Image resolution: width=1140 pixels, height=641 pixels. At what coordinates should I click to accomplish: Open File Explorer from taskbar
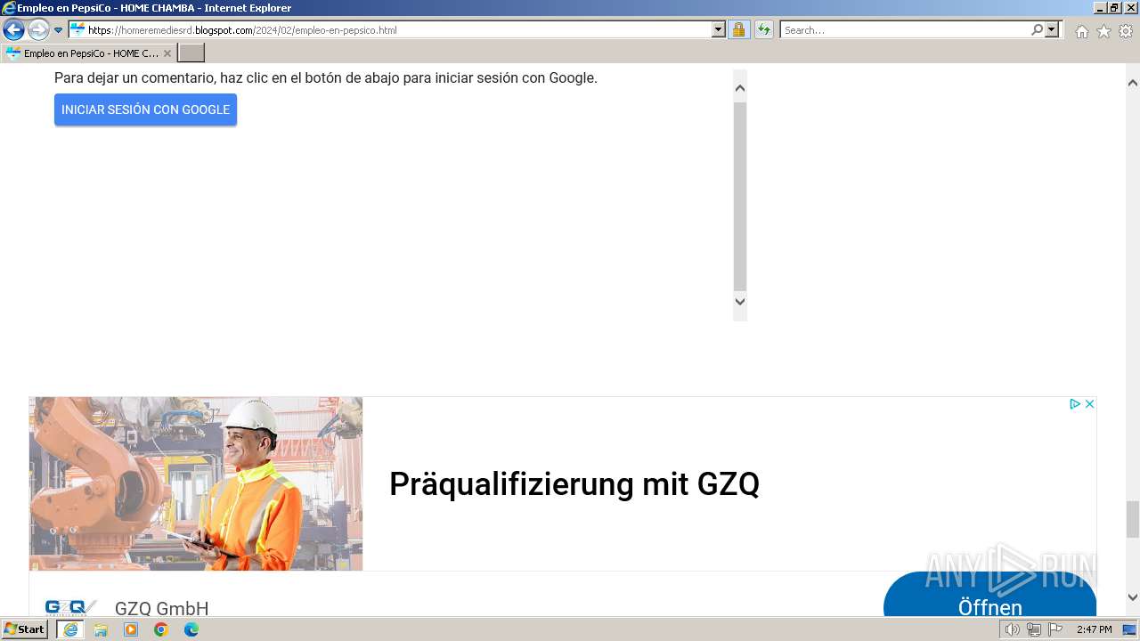101,629
